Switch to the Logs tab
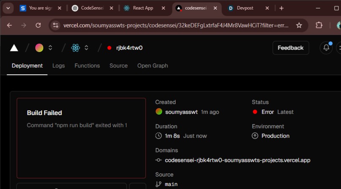Screen dimensions: 341x189 click(x=58, y=66)
